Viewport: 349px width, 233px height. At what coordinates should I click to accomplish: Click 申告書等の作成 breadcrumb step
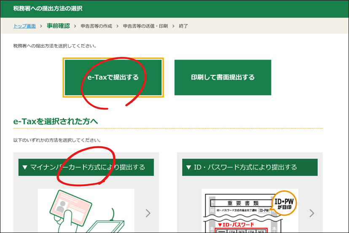pos(97,26)
